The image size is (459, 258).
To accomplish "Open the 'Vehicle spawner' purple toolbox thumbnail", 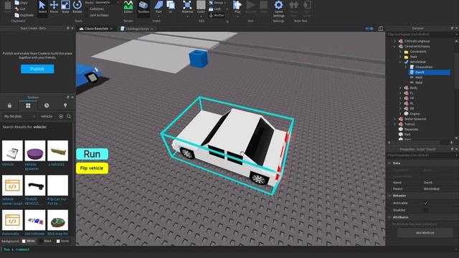I will tap(35, 150).
